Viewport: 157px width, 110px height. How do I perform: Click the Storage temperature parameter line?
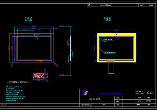tap(15, 99)
